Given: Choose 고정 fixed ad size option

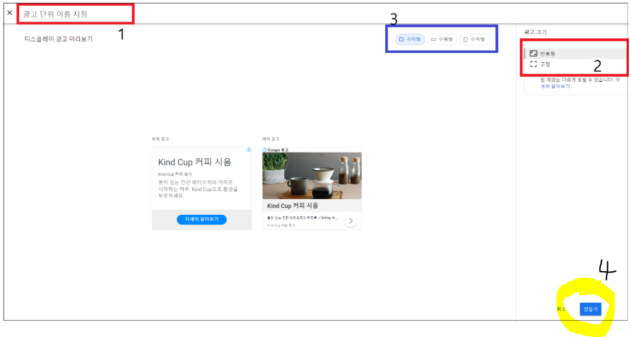Looking at the screenshot, I should (x=575, y=64).
